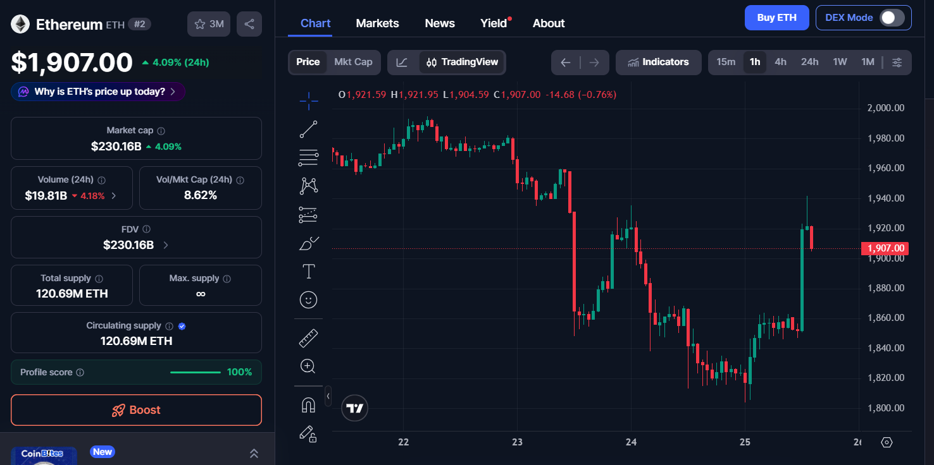
Task: Toggle the magnet snap mode
Action: [308, 405]
